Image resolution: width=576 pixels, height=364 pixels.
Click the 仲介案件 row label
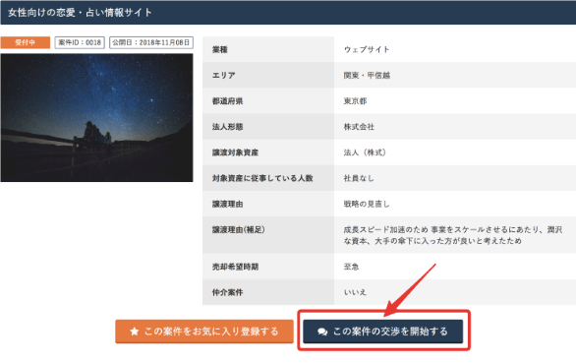[227, 292]
